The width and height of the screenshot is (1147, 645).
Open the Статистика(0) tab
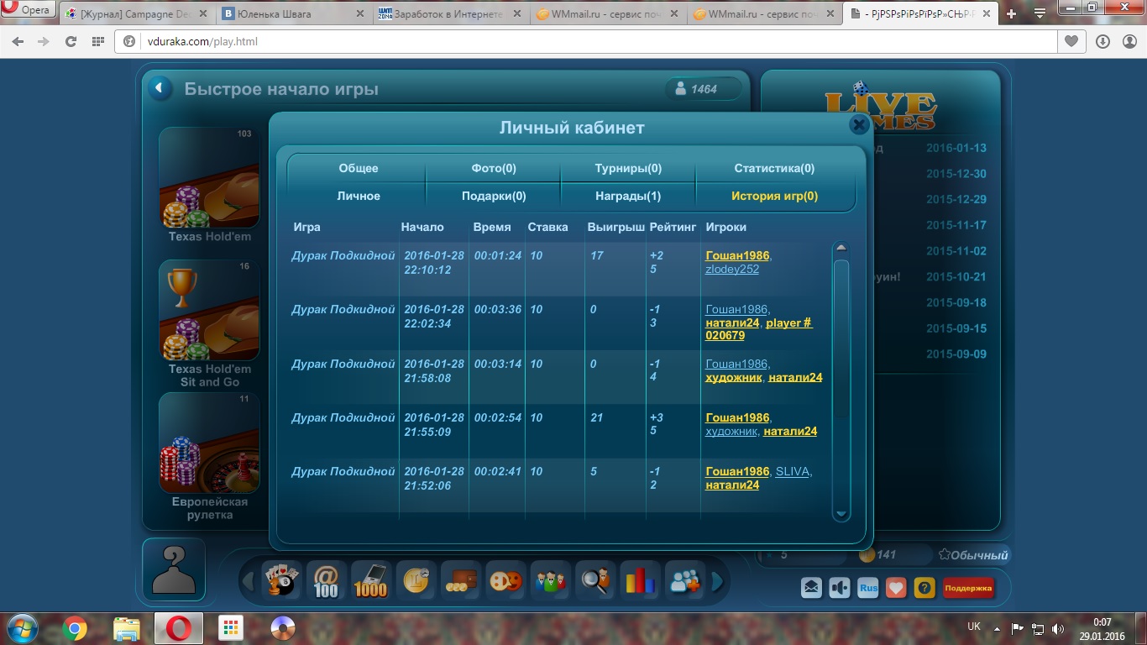pos(774,168)
